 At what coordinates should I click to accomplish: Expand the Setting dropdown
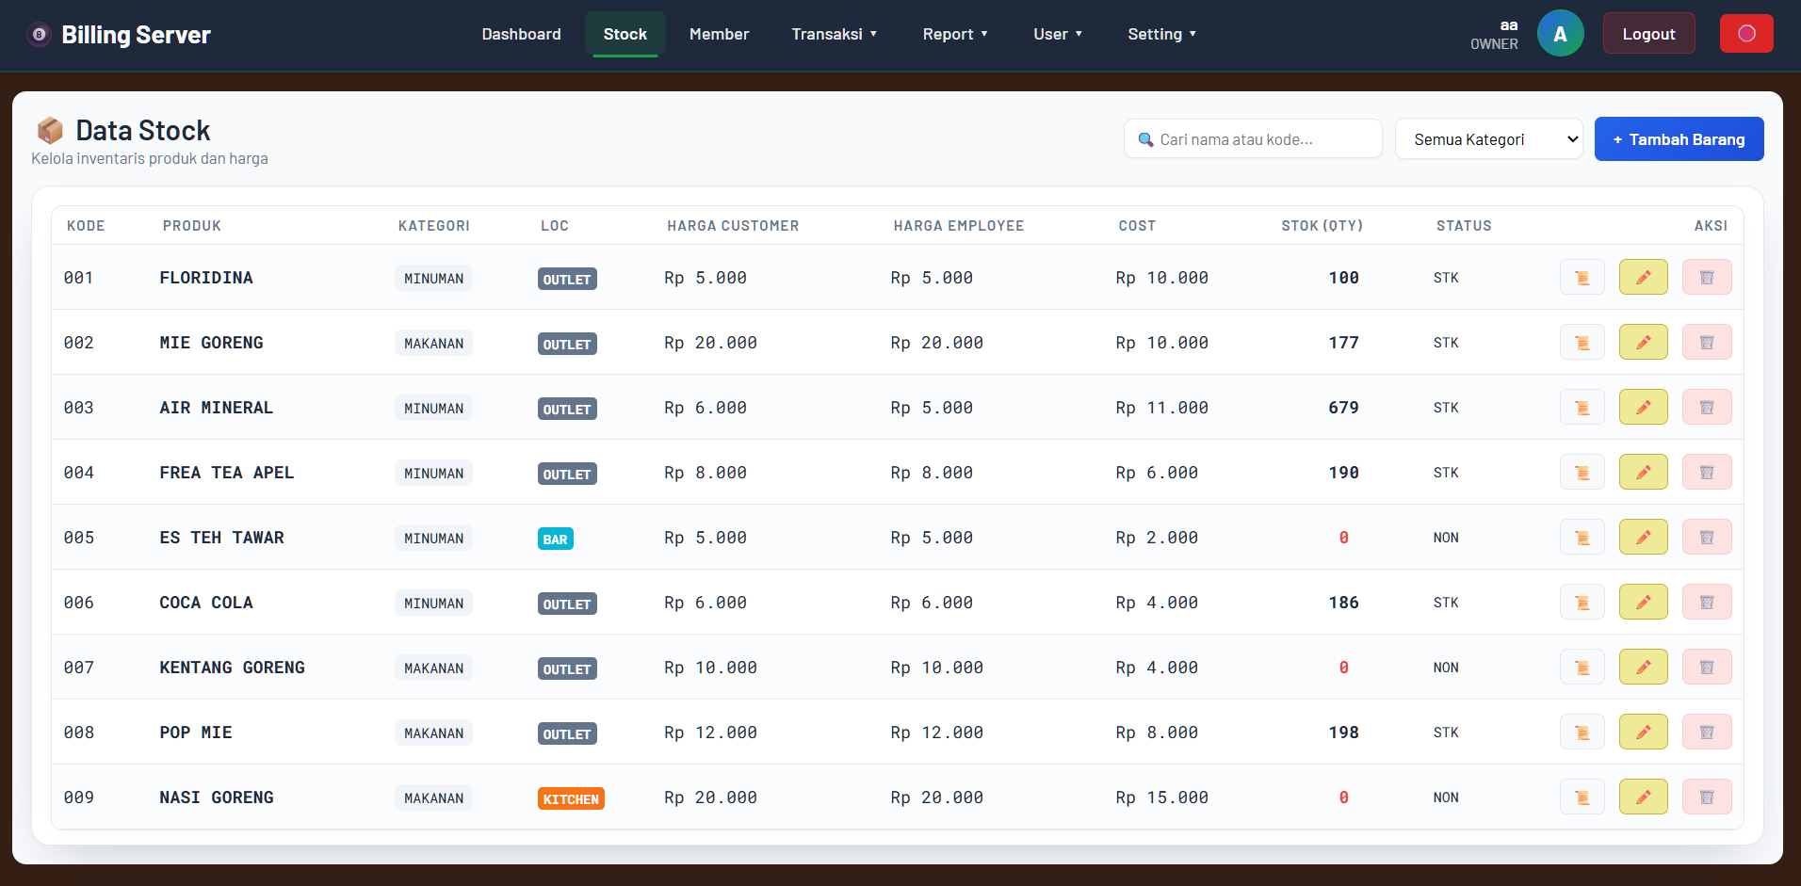pyautogui.click(x=1161, y=34)
